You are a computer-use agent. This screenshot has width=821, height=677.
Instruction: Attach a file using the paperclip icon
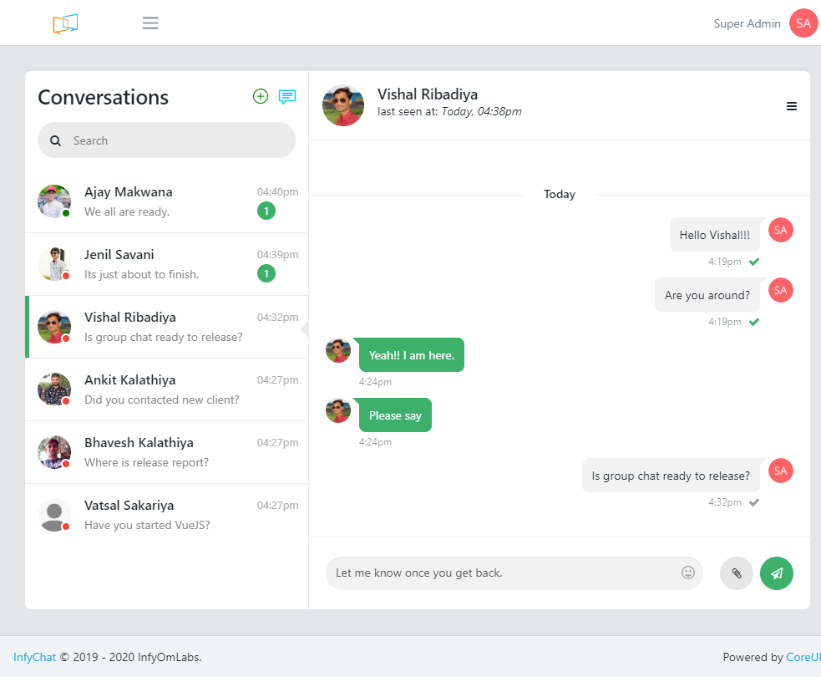(x=736, y=573)
